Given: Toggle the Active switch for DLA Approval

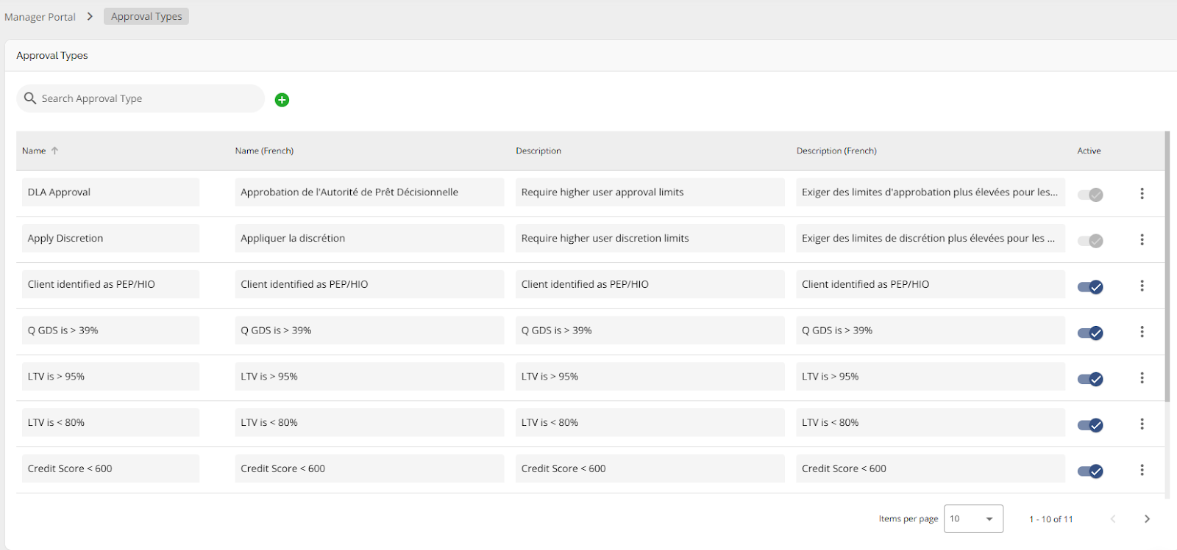Looking at the screenshot, I should [x=1089, y=195].
